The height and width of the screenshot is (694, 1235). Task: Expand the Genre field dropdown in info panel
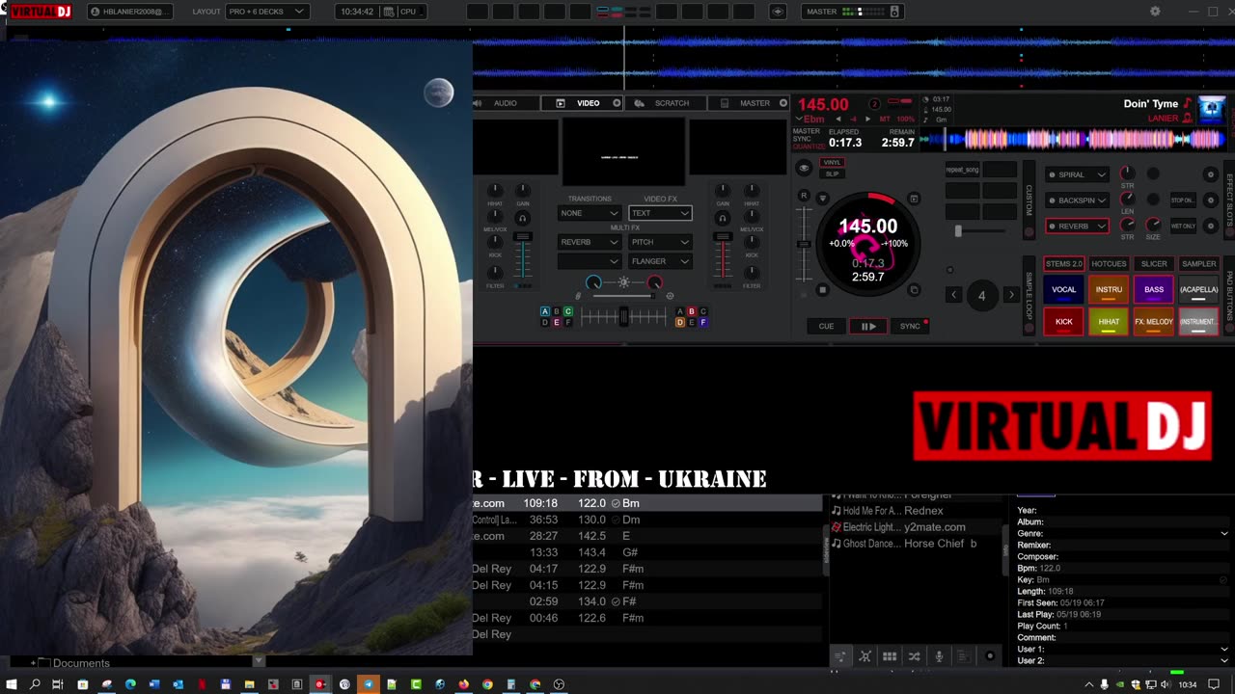[1224, 534]
